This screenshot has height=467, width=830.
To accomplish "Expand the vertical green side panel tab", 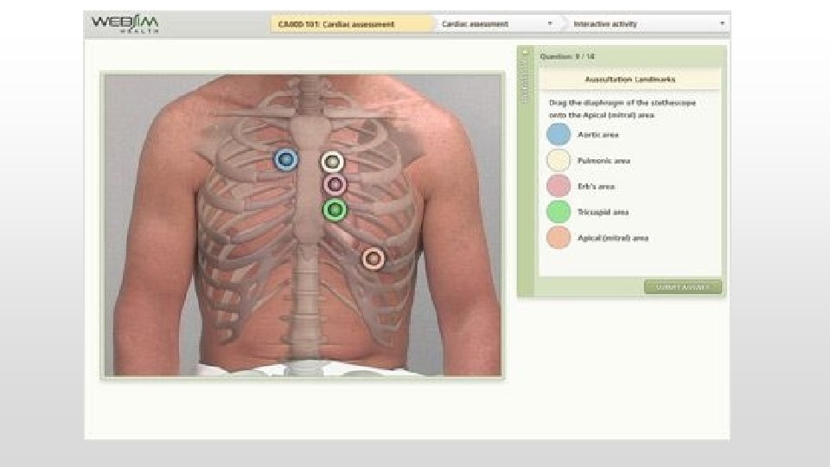I will (x=525, y=80).
